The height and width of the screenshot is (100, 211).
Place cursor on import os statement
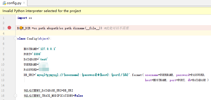pyautogui.click(x=25, y=18)
